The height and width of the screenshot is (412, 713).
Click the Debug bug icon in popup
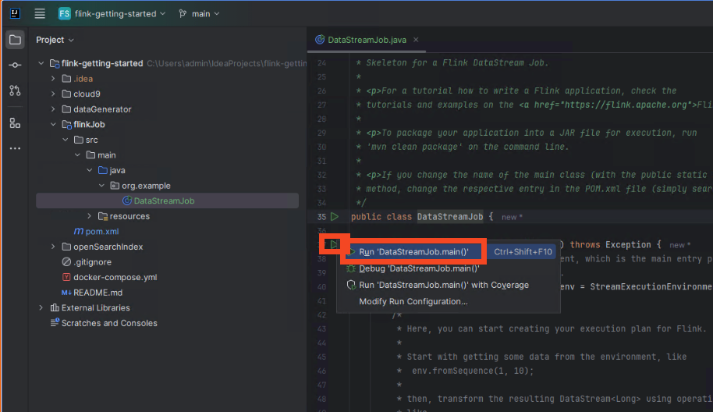click(351, 268)
